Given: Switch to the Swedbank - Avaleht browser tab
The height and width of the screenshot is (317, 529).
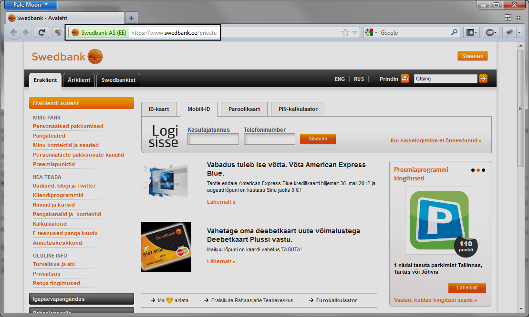Looking at the screenshot, I should coord(65,18).
